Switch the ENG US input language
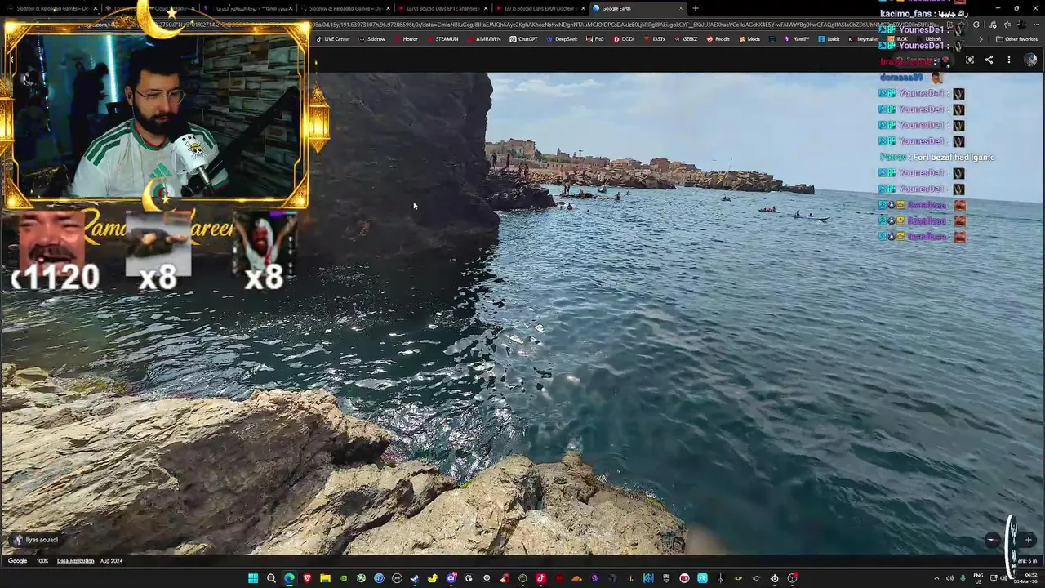This screenshot has height=588, width=1045. click(978, 578)
